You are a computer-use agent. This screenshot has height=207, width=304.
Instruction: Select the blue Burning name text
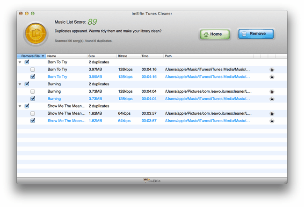point(54,99)
